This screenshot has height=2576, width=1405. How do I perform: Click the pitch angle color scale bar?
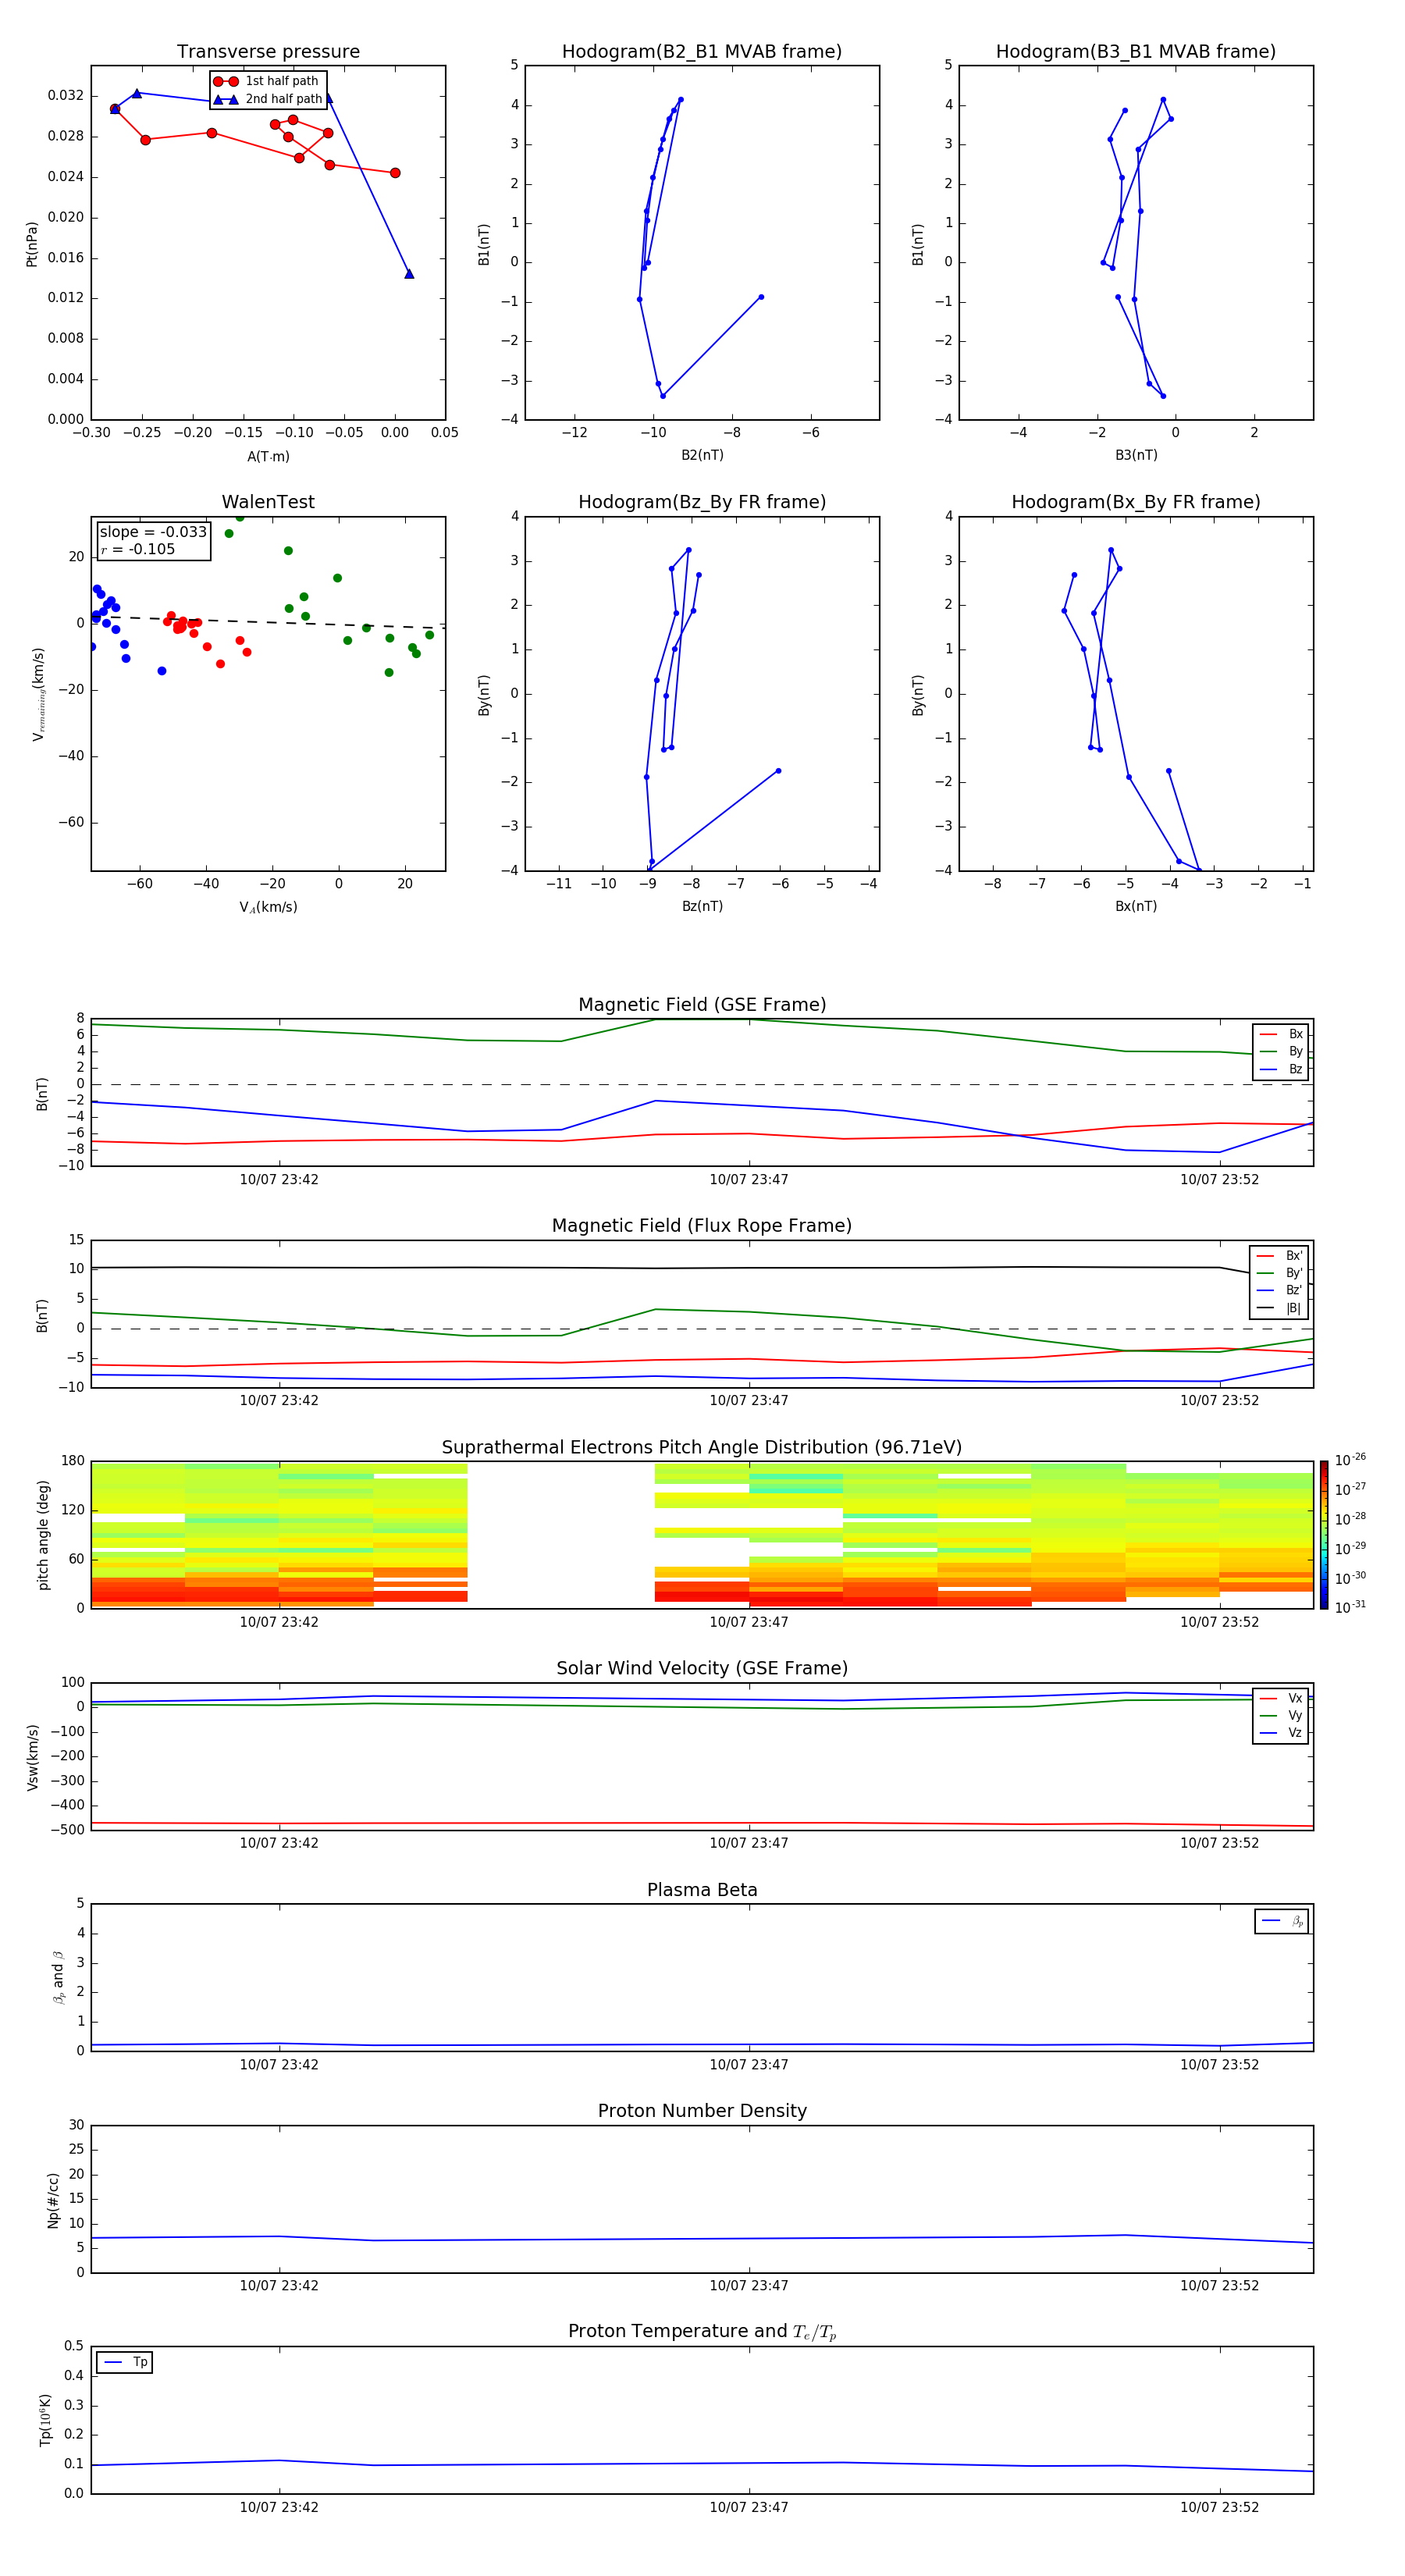(1324, 1535)
